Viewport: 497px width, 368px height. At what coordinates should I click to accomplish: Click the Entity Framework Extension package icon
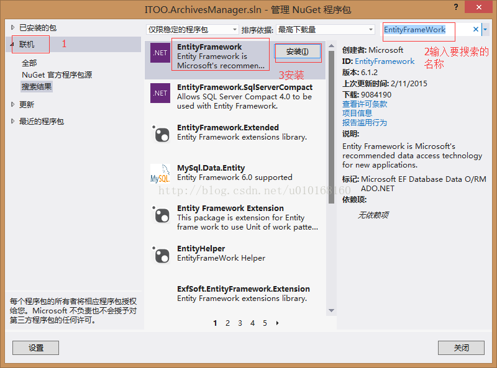[x=161, y=214]
